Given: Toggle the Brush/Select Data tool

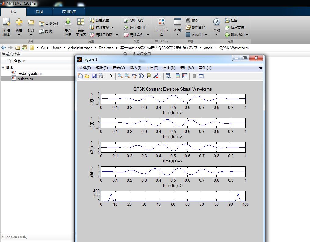Looking at the screenshot, I should pos(155,76).
